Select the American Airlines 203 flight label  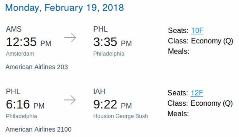click(x=37, y=67)
